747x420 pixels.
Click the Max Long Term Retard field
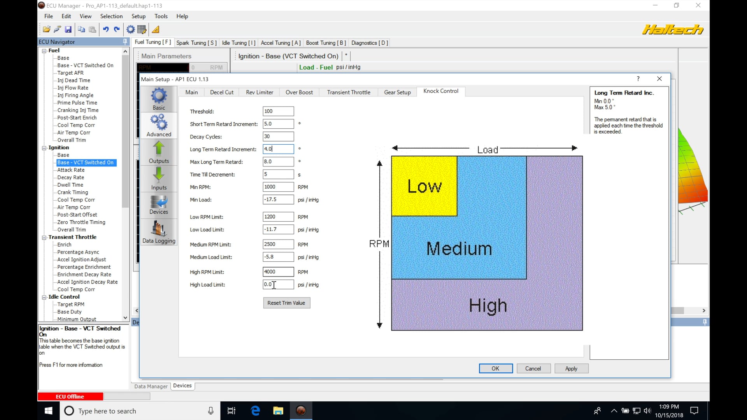(278, 162)
